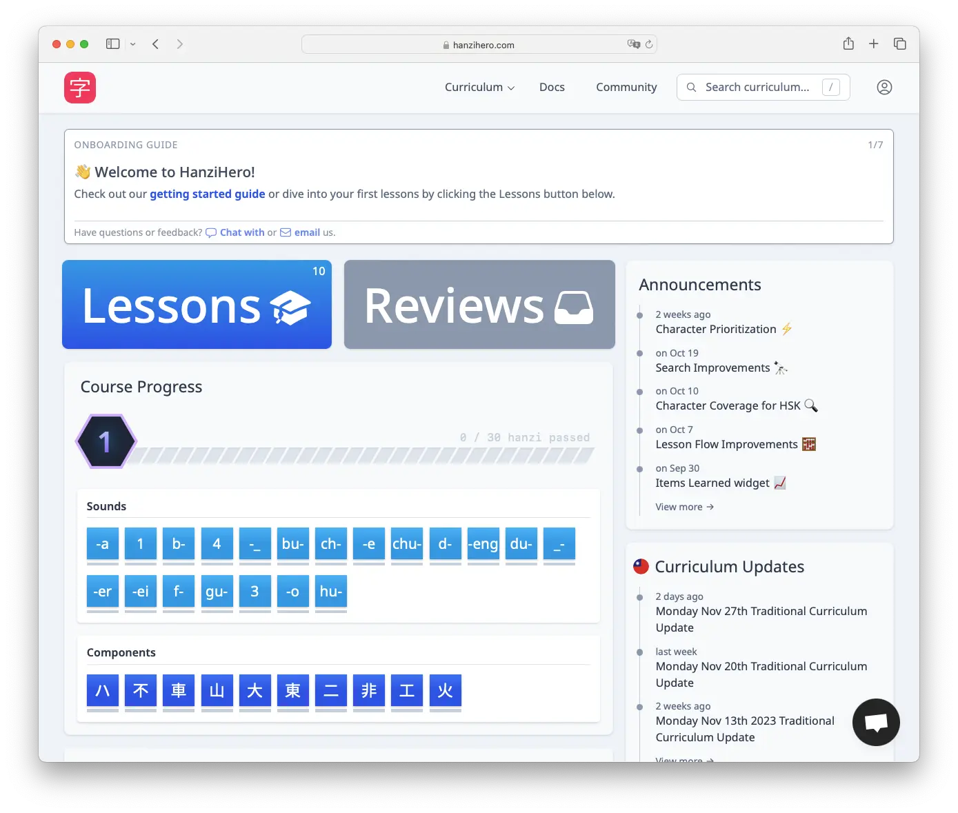Reload the page with refresh icon
The image size is (958, 813).
(649, 44)
